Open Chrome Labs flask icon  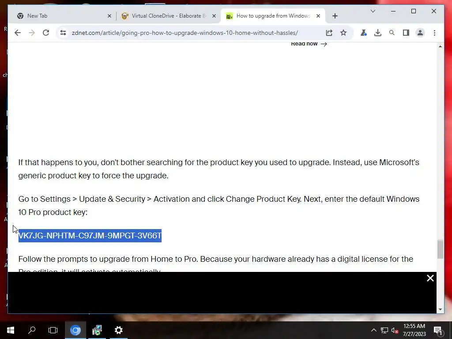(364, 33)
